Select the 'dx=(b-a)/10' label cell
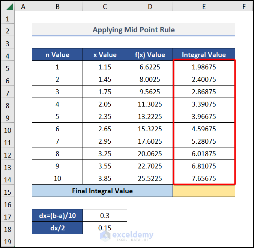The height and width of the screenshot is (248, 254). click(x=57, y=216)
